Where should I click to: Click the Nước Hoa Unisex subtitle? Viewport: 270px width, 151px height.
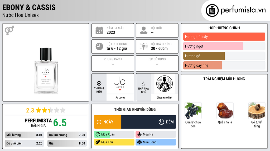21,15
